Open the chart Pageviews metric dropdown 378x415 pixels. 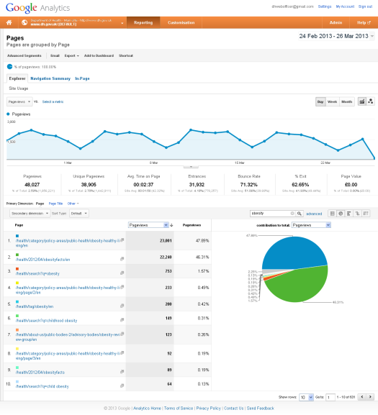coord(19,101)
